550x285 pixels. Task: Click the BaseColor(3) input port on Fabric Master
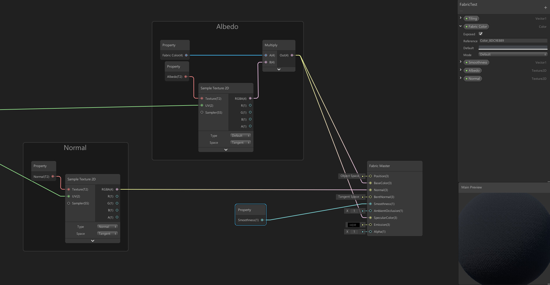click(370, 183)
